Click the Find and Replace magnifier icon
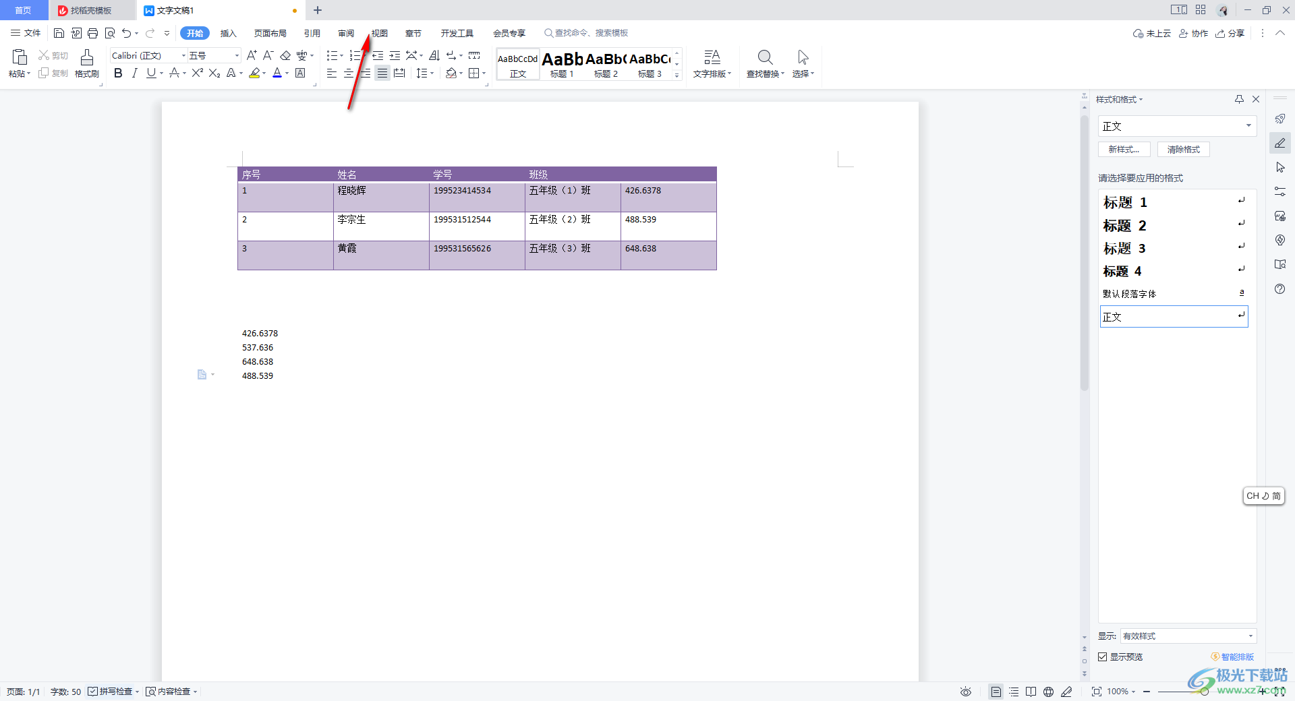This screenshot has width=1295, height=701. [765, 57]
